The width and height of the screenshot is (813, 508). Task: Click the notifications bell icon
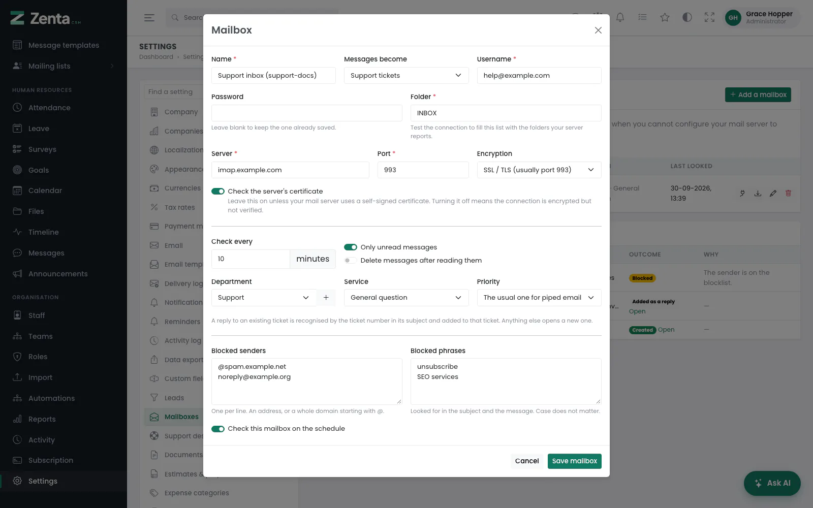point(620,17)
